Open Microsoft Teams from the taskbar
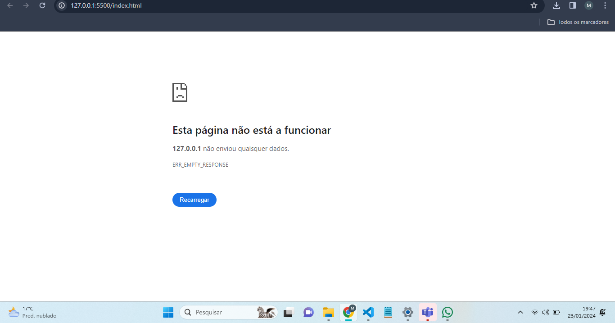Image resolution: width=615 pixels, height=323 pixels. click(x=428, y=312)
